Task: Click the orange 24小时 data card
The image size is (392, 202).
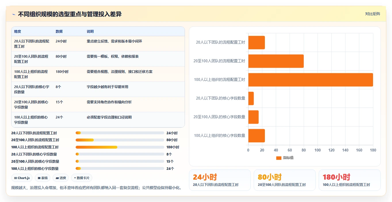Action: 220,180
